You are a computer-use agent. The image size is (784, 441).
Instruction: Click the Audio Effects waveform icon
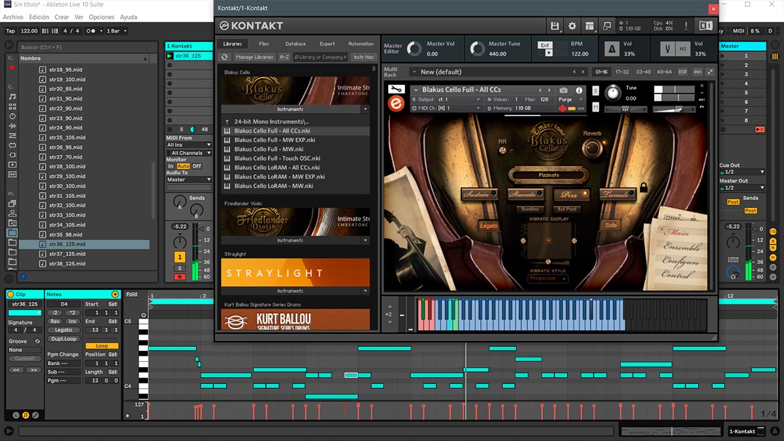click(12, 126)
